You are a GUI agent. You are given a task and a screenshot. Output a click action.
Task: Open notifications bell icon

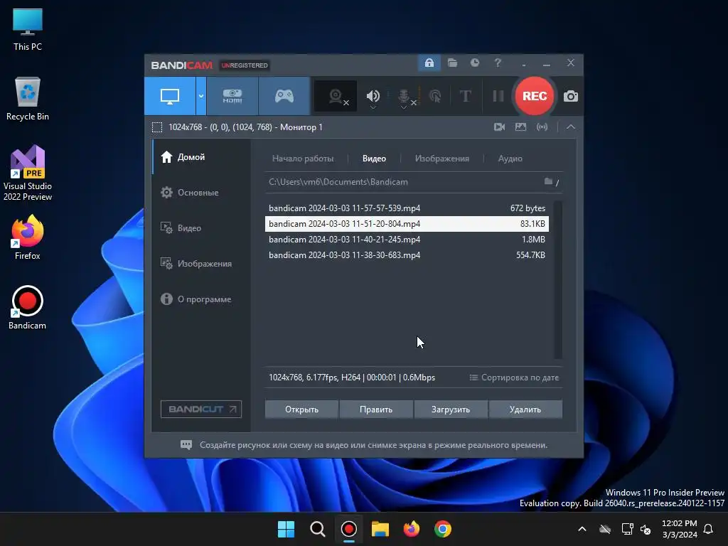tap(708, 529)
